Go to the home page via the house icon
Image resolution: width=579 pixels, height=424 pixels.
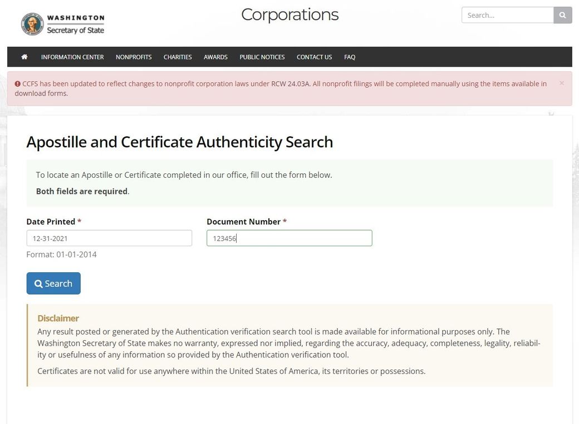[x=24, y=57]
